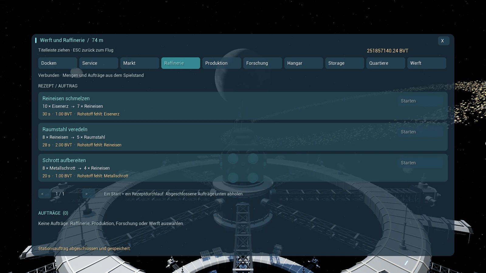Select the Reineisen schmelzen recipe title
Screen dimensions: 486x273
(x=66, y=99)
